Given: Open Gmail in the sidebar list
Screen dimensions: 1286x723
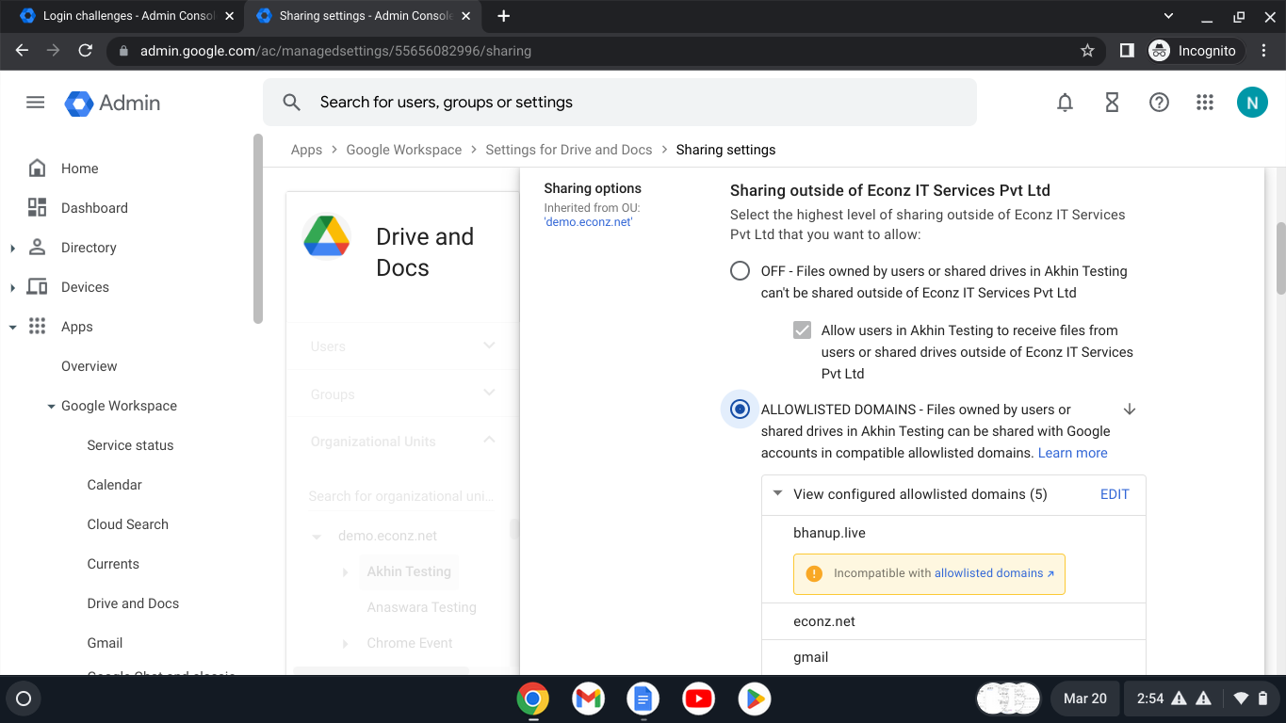Looking at the screenshot, I should click(105, 643).
